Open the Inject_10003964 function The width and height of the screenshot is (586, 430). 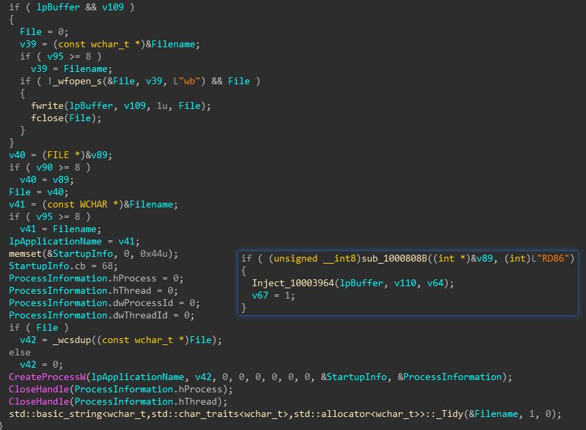295,283
